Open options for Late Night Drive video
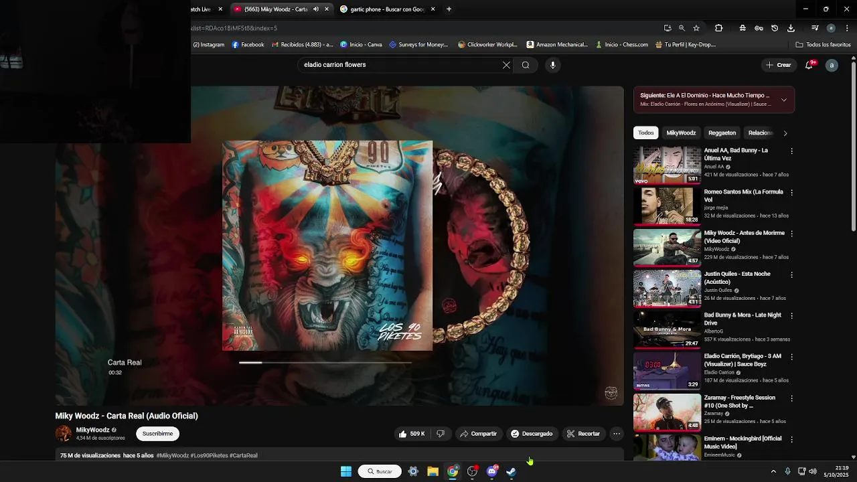Image resolution: width=857 pixels, height=482 pixels. pyautogui.click(x=791, y=316)
